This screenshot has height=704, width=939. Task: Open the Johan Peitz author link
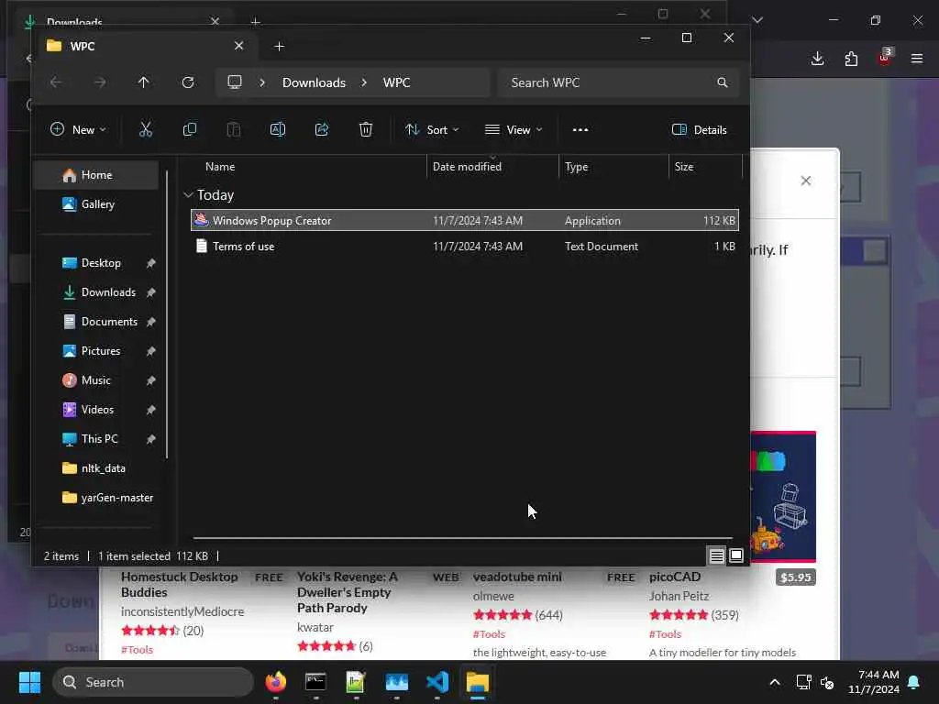pos(679,596)
